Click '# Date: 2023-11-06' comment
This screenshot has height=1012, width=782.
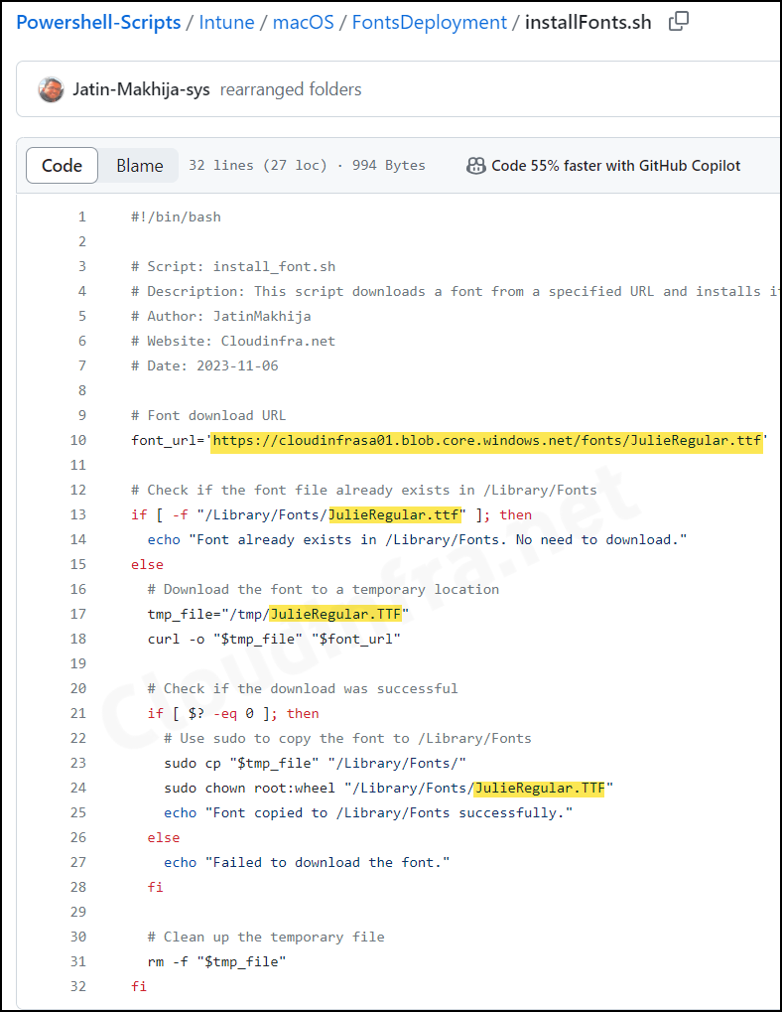[204, 365]
